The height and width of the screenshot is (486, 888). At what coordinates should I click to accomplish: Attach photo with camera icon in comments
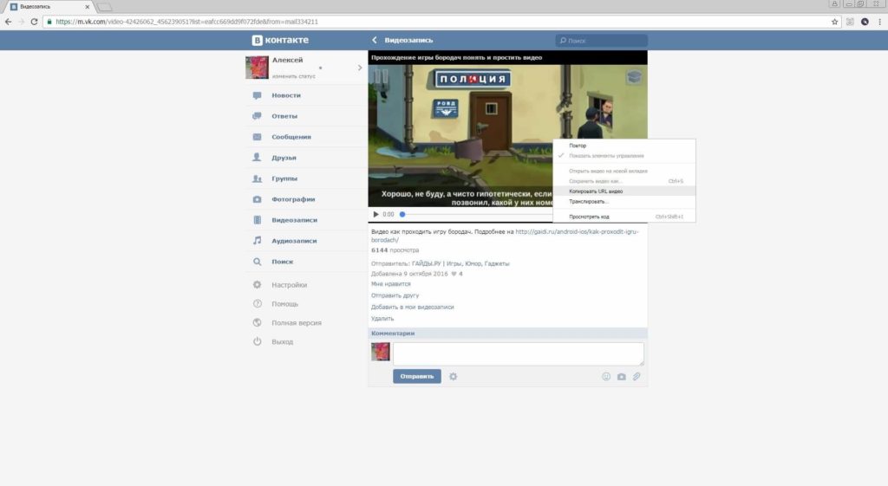(621, 376)
